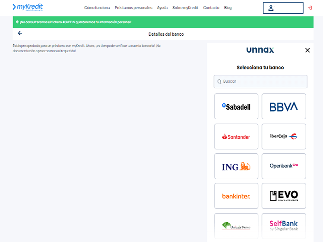Click the Buscar bank search field
Viewport: 323px width, 242px height.
point(260,81)
